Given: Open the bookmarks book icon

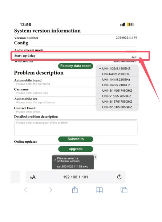Looking at the screenshot, I should tap(99, 190).
